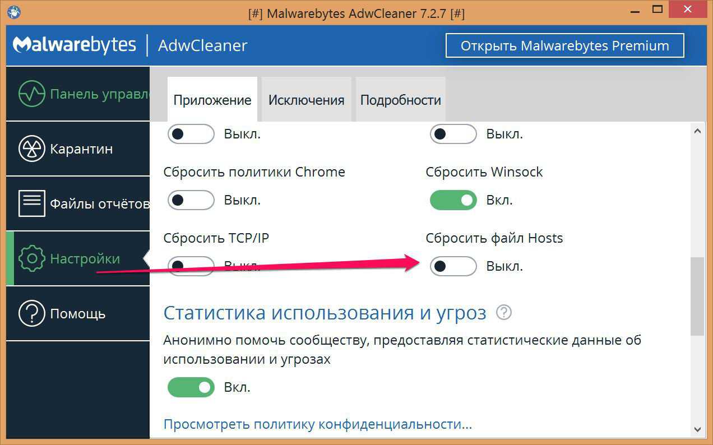Image resolution: width=713 pixels, height=445 pixels.
Task: Enable the Сбросить TCP/IP toggle
Action: [191, 266]
